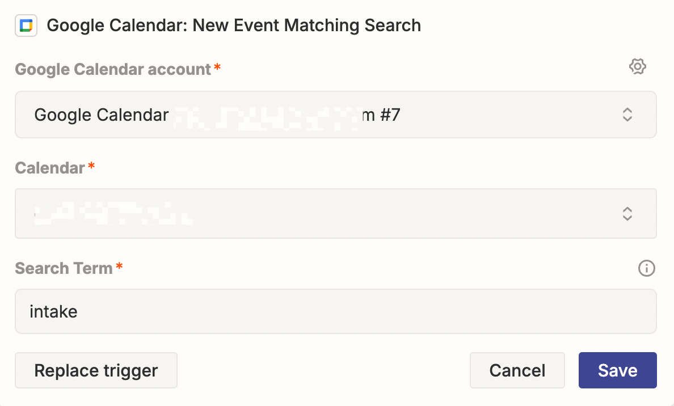This screenshot has width=674, height=406.
Task: Click the required asterisk beside Search Term
Action: 119,267
